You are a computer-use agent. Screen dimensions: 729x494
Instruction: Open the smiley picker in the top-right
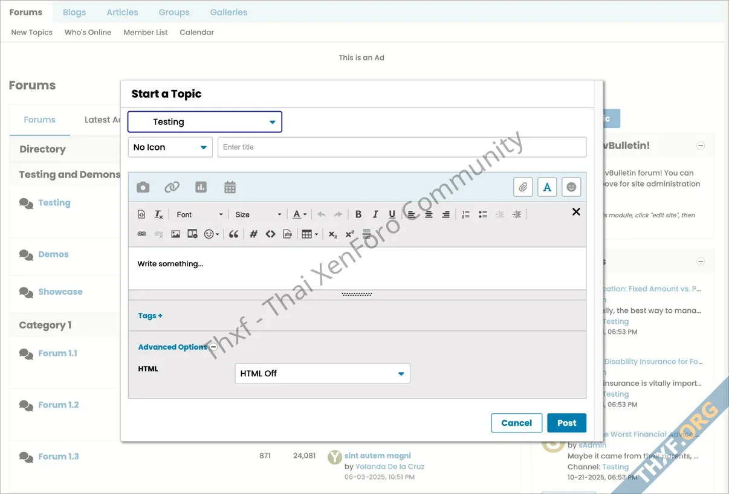pos(571,187)
